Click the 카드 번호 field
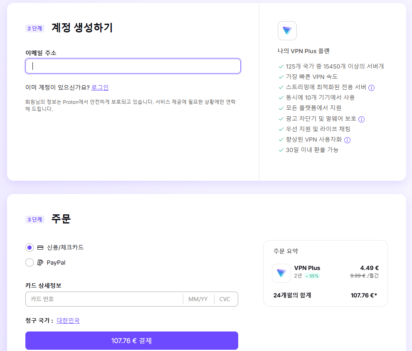412x351 pixels. tap(104, 299)
